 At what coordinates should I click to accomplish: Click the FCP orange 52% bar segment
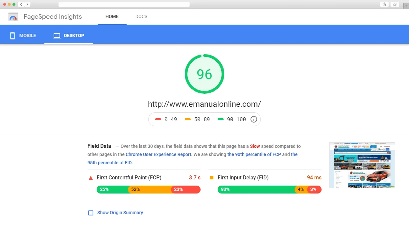150,190
